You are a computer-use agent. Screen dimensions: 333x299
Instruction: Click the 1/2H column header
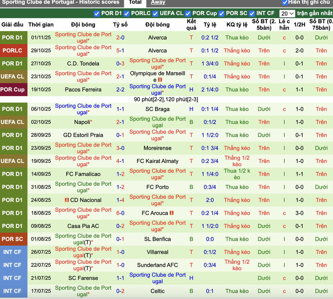tap(299, 25)
